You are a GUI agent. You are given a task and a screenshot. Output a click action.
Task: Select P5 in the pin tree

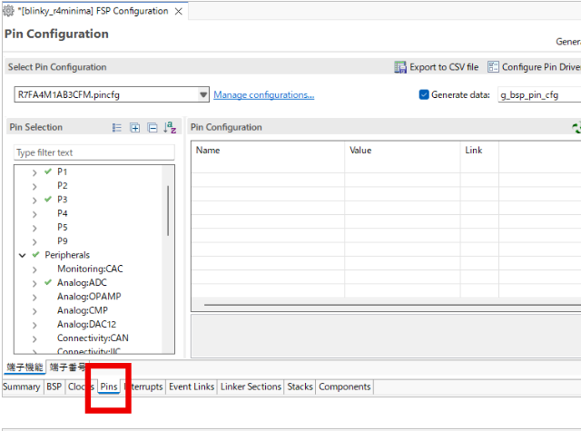point(63,228)
